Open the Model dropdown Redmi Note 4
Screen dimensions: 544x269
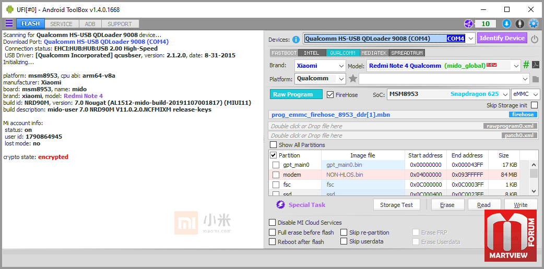pyautogui.click(x=444, y=66)
